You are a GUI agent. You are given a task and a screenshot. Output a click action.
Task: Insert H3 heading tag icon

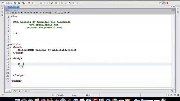31,13
